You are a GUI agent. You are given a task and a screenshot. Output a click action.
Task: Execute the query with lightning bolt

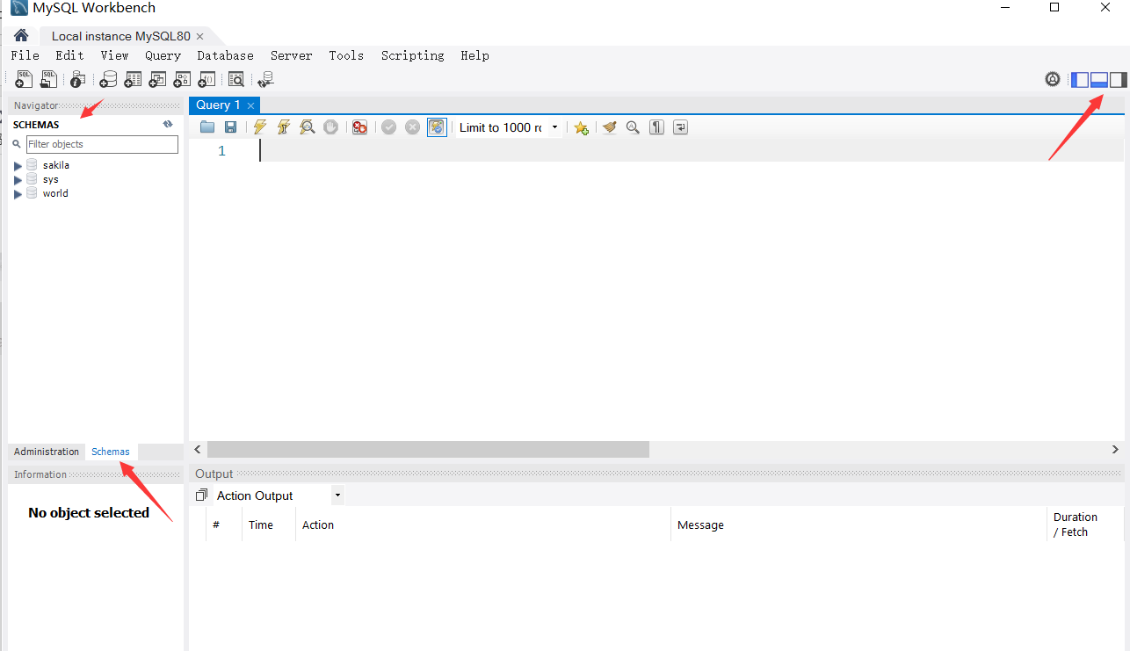[x=260, y=127]
